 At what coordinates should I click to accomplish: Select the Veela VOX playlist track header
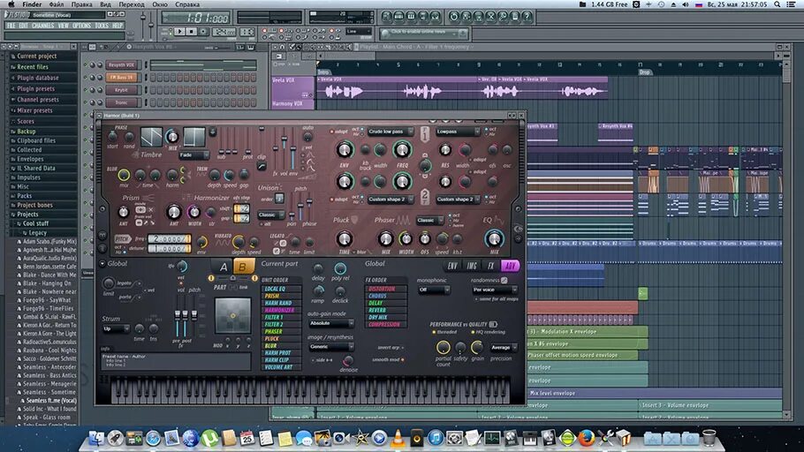pyautogui.click(x=292, y=87)
